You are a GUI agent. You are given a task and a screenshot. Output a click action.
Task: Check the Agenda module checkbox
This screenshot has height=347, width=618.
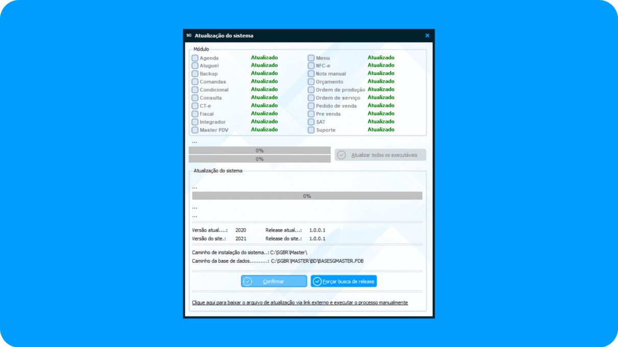(195, 58)
